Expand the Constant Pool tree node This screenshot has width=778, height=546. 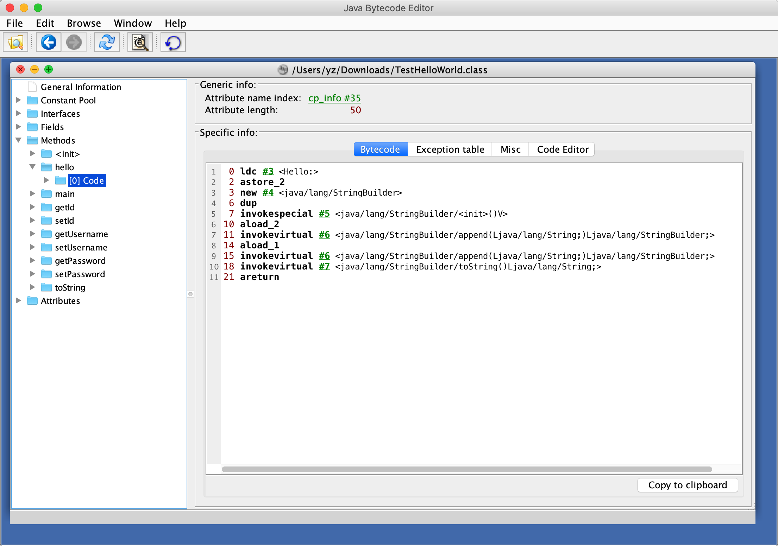click(19, 100)
